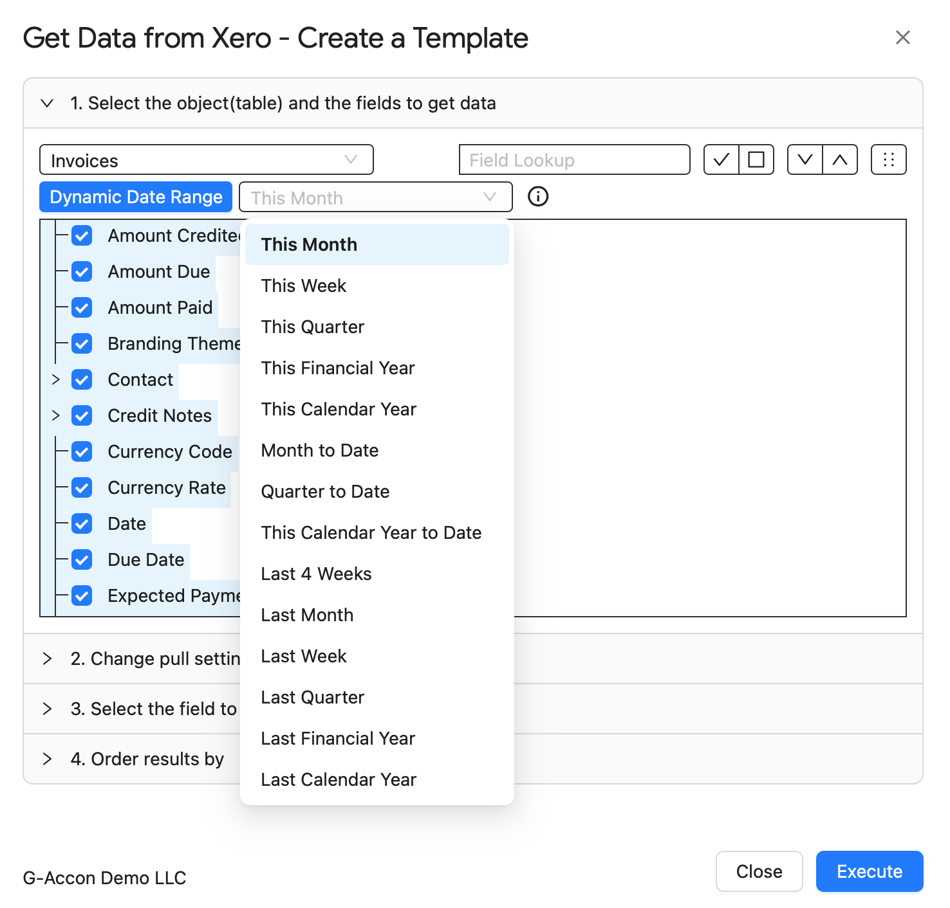Expand the Contact tree node
This screenshot has height=908, width=950.
point(56,379)
